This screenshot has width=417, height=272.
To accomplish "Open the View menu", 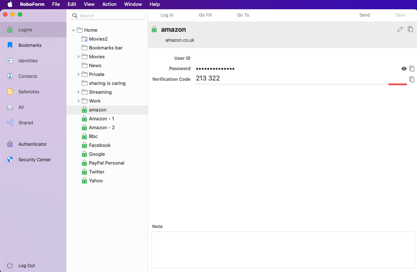I will 89,4.
